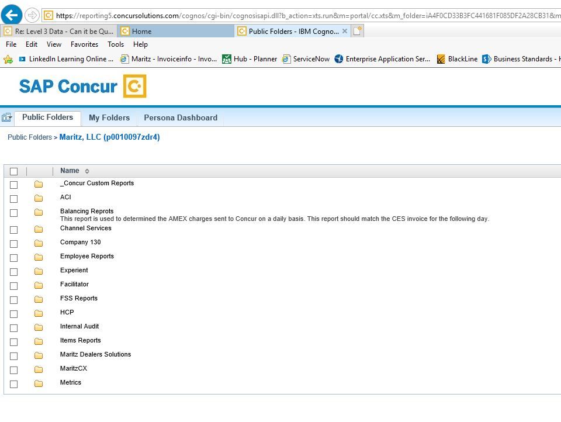This screenshot has height=422, width=561.
Task: Switch to the Re: Level 3 Data browser tab
Action: (59, 32)
